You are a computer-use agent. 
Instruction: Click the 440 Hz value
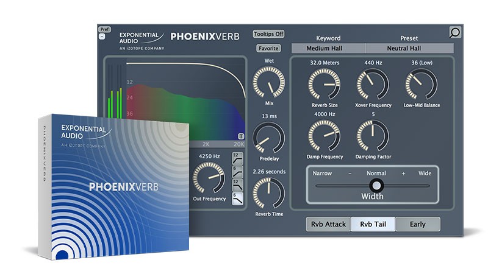pyautogui.click(x=373, y=63)
